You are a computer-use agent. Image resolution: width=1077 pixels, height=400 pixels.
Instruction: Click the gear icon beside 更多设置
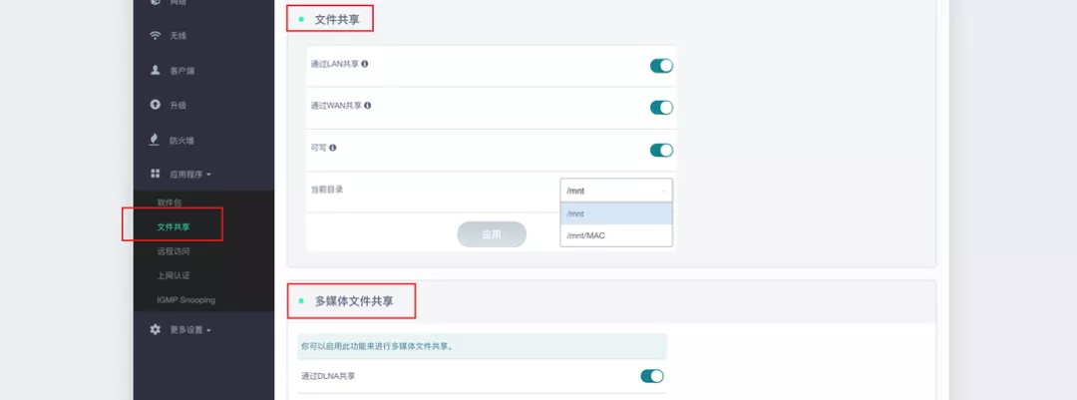tap(156, 330)
